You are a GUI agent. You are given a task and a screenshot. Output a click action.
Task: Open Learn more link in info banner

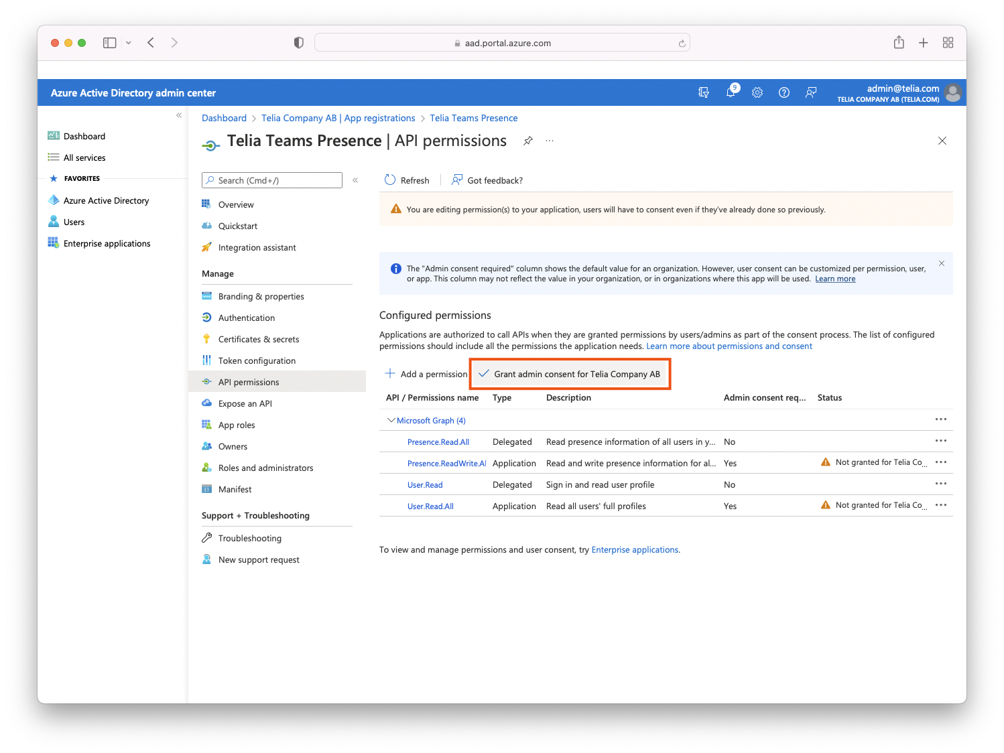click(x=835, y=279)
